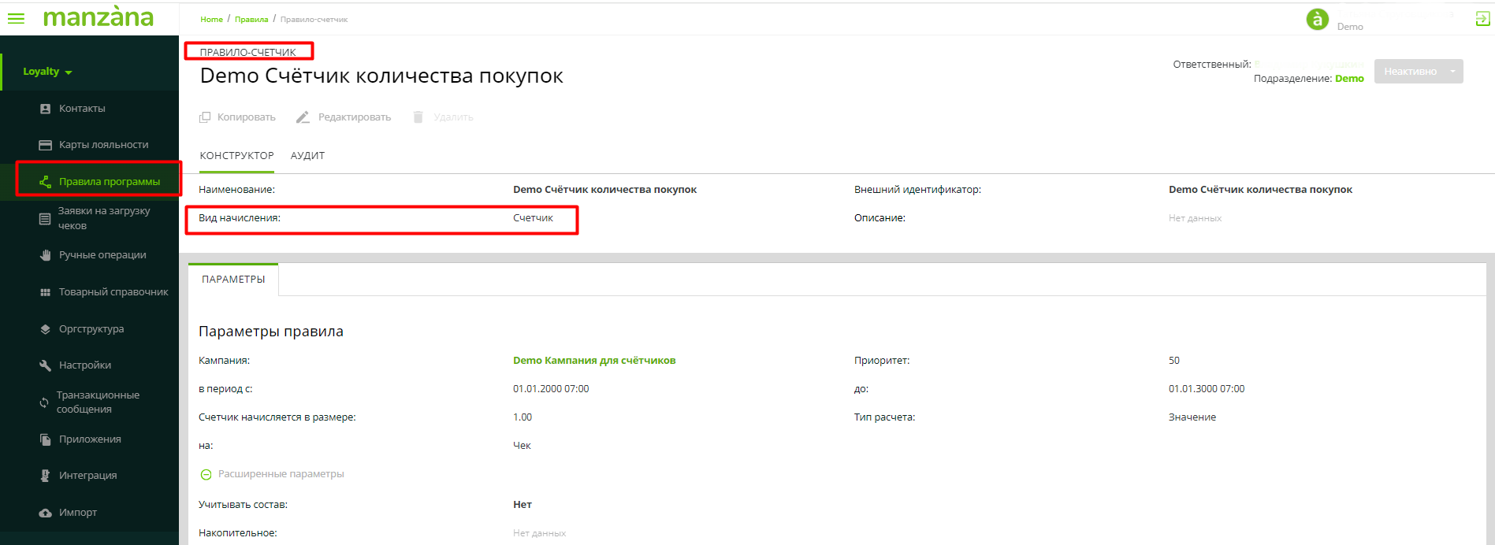Click the logout icon at top right
1495x545 pixels.
pyautogui.click(x=1482, y=19)
